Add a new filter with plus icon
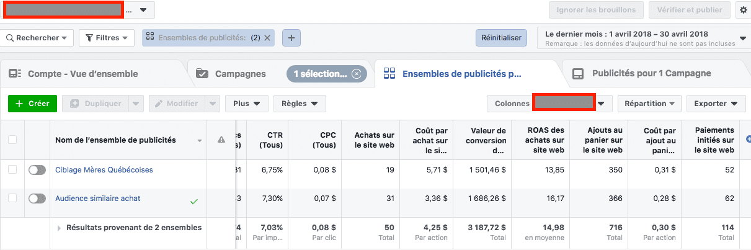This screenshot has width=751, height=250. coord(291,38)
